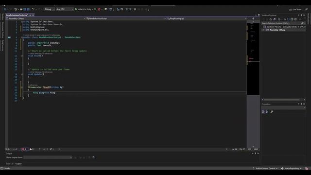
Task: Collapse the Start method outline
Action: [22, 56]
